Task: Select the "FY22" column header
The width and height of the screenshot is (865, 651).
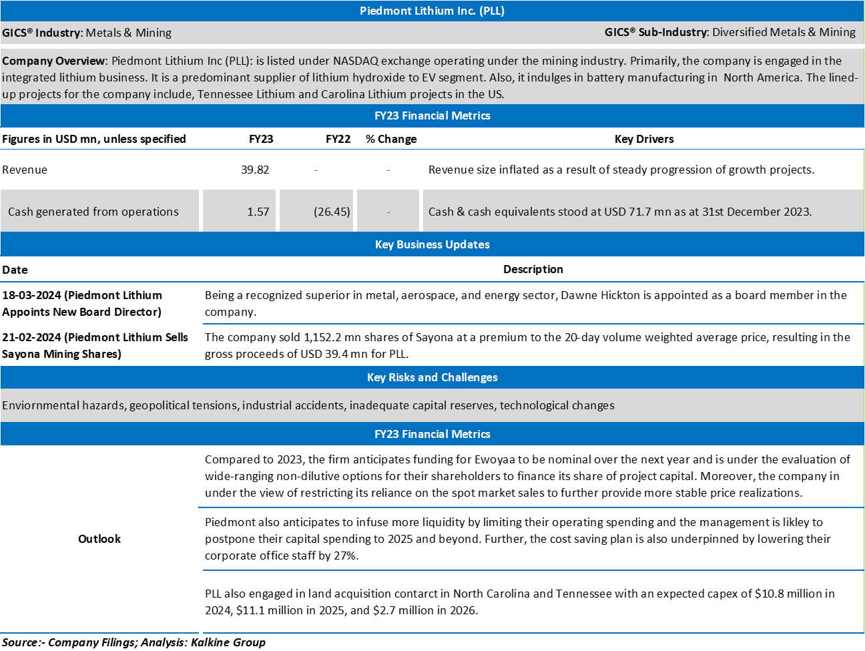Action: (338, 139)
